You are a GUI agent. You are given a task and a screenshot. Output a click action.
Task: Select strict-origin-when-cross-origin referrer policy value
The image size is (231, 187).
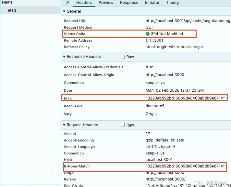point(174,47)
